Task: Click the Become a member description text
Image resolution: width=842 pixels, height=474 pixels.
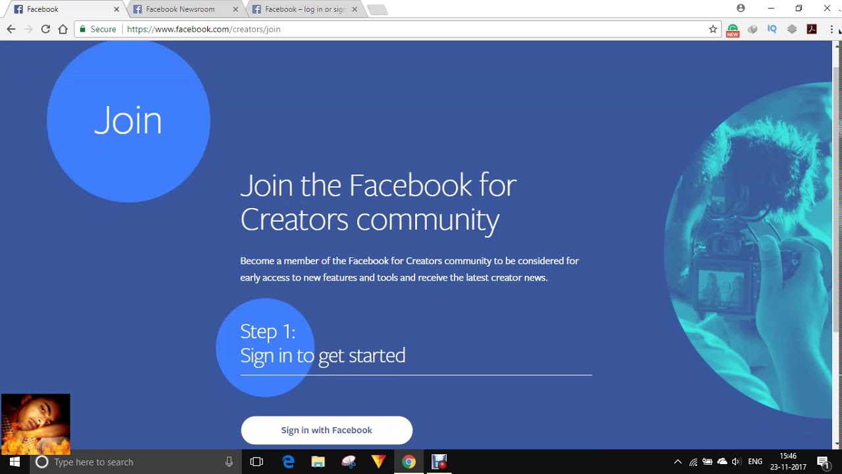Action: click(409, 269)
